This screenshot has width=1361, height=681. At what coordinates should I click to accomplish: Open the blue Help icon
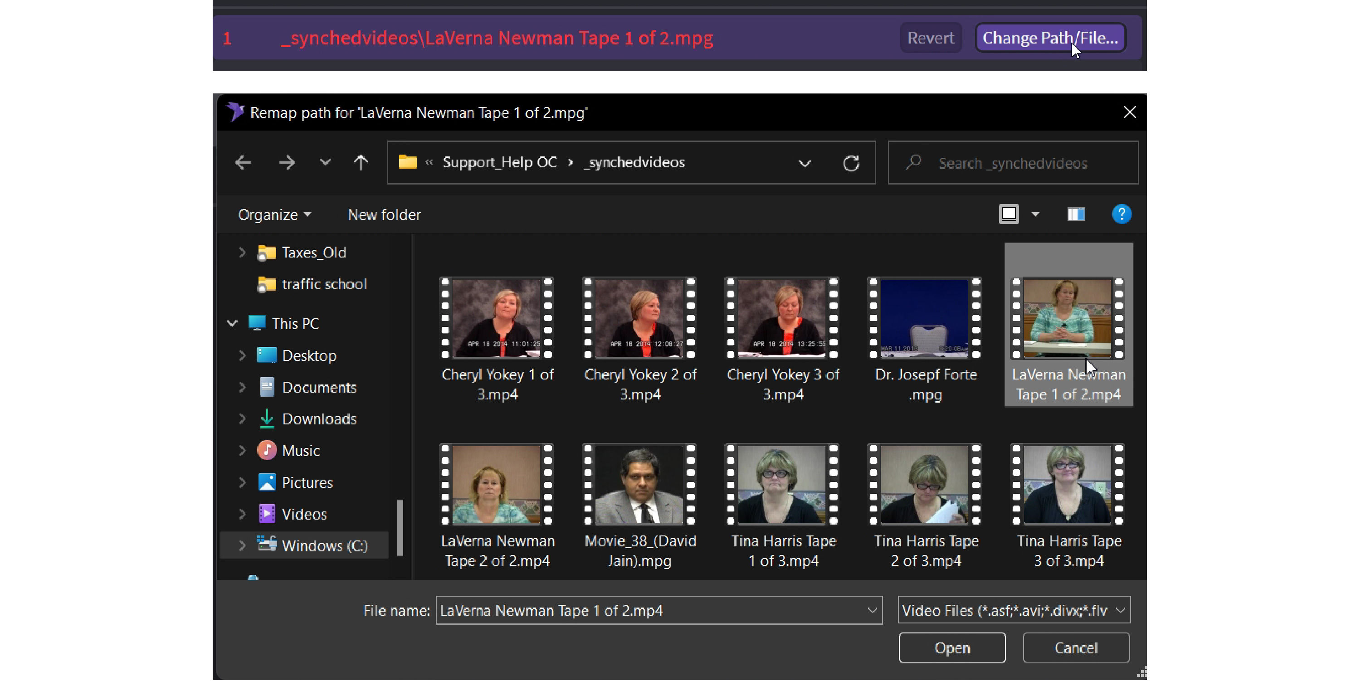(x=1121, y=214)
